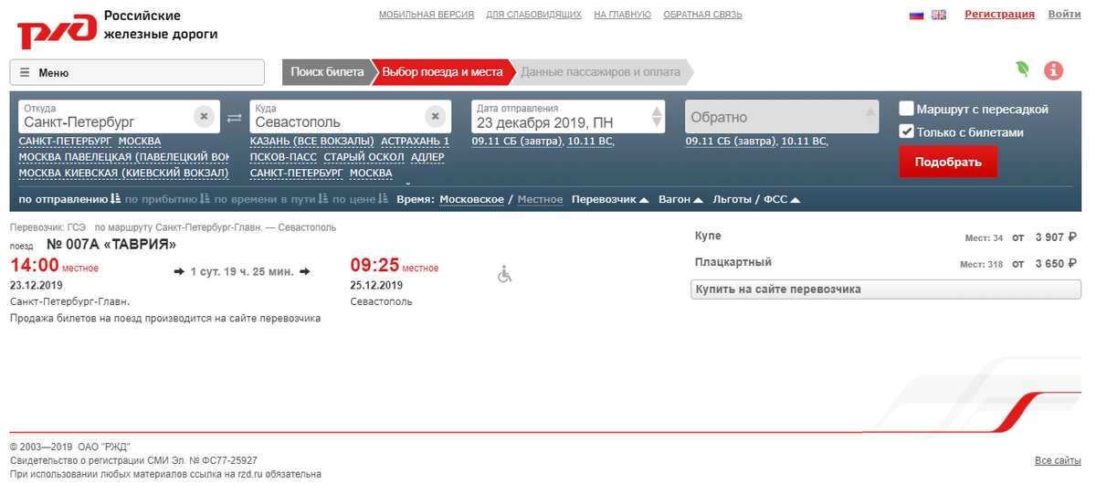Select Данные пассажиров и оплата step

tap(601, 72)
